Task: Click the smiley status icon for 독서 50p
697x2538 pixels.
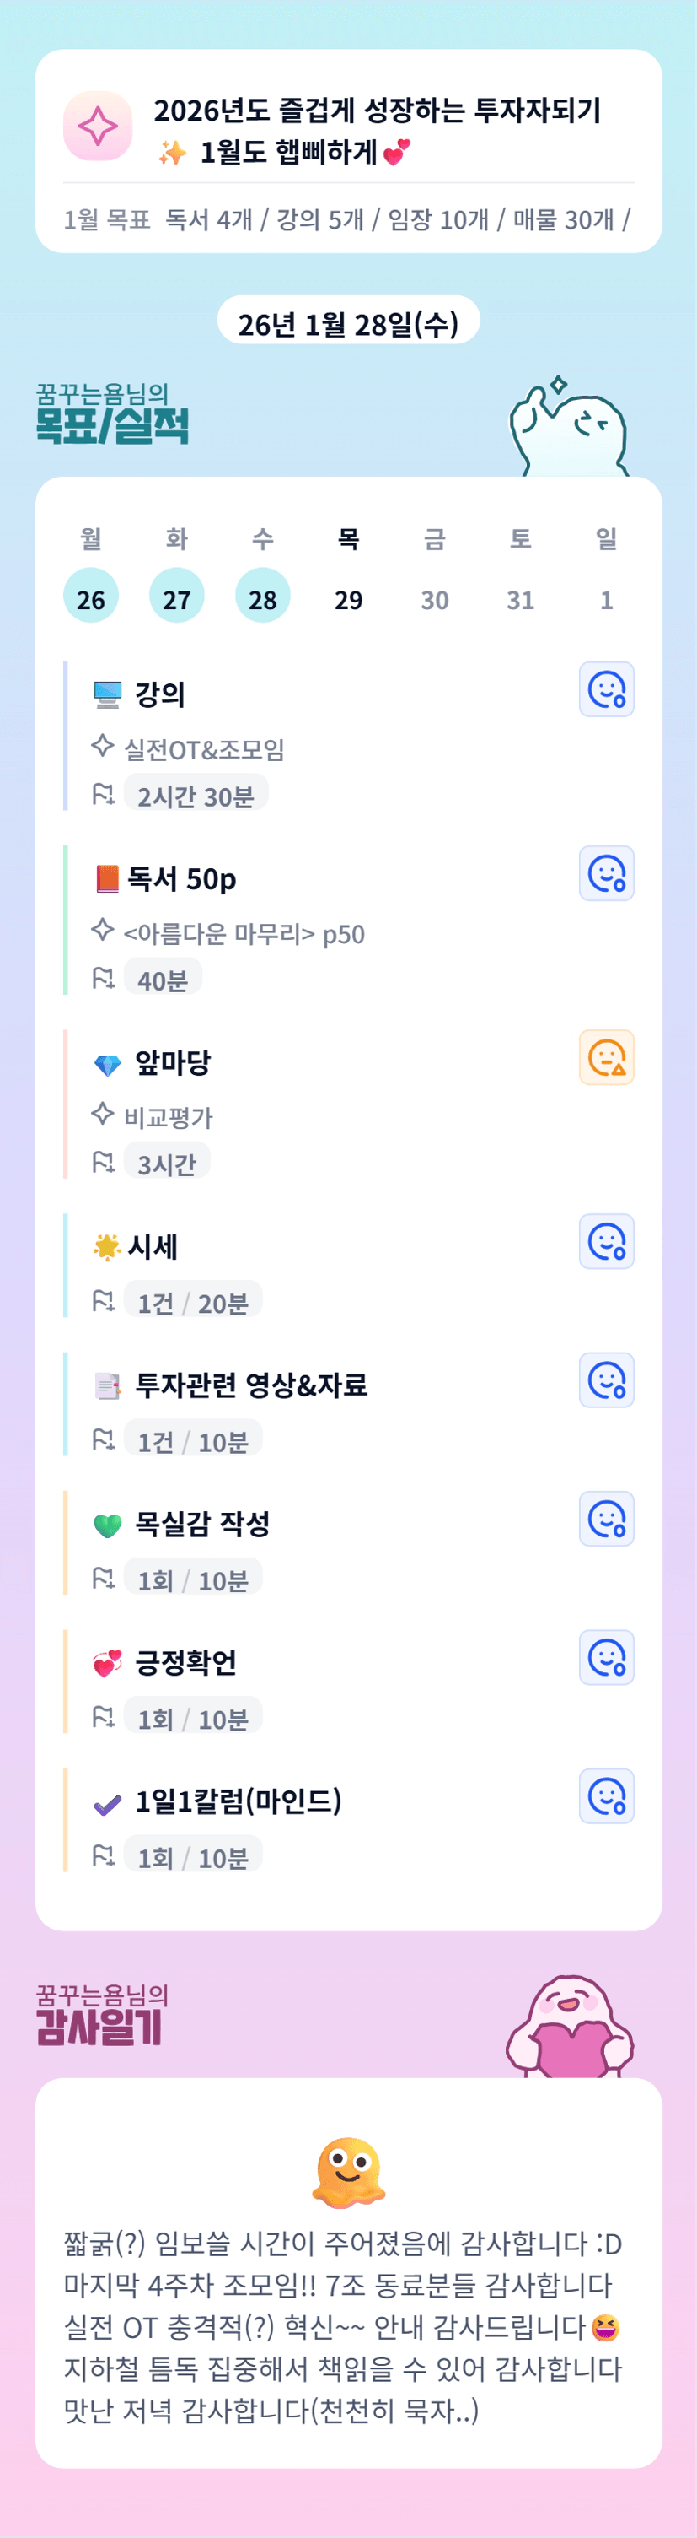Action: pyautogui.click(x=607, y=874)
